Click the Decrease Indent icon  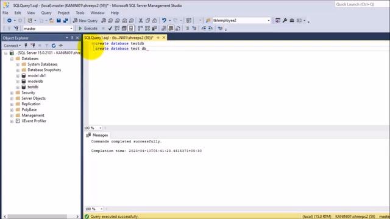[x=204, y=29]
